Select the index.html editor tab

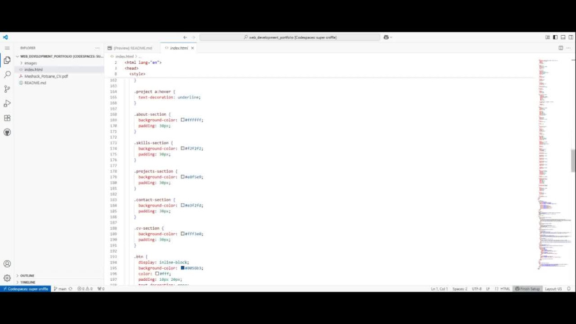[179, 48]
